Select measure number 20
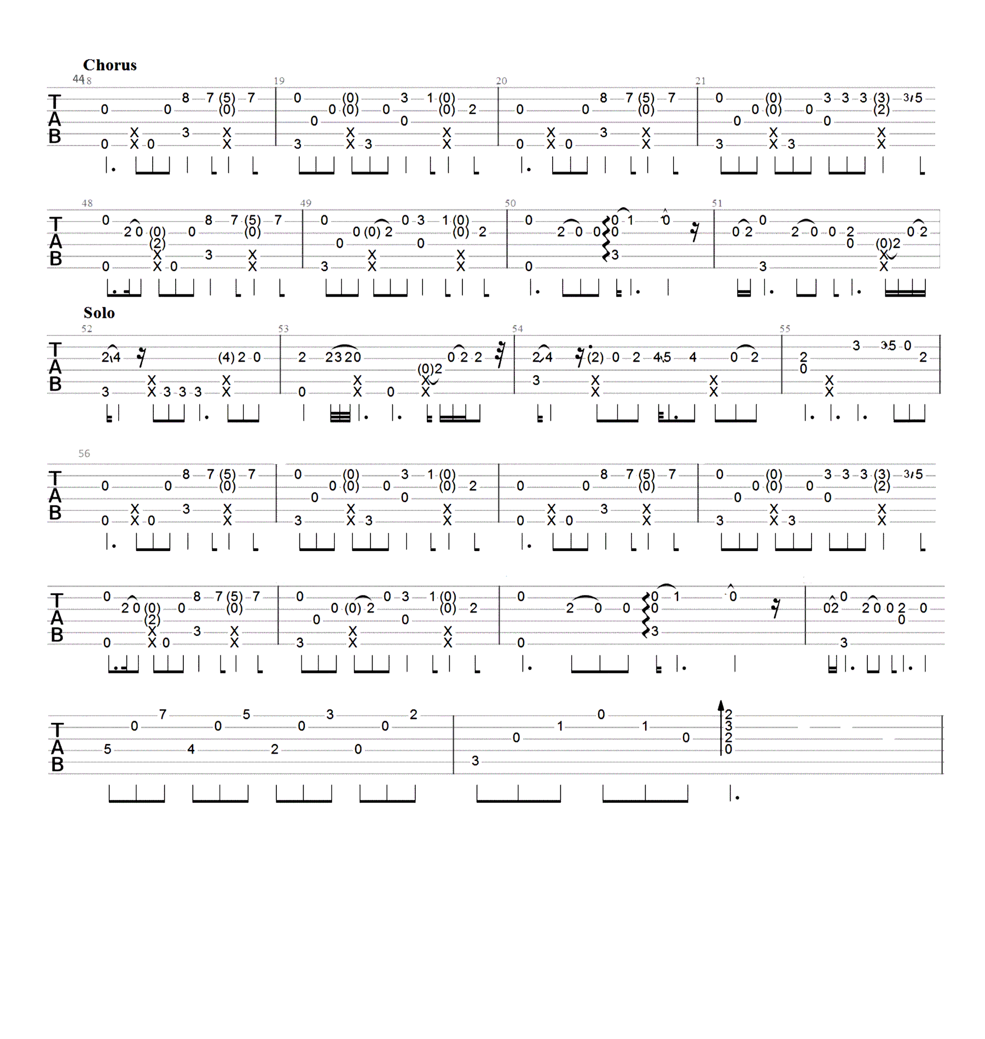The width and height of the screenshot is (985, 1039). tap(501, 81)
